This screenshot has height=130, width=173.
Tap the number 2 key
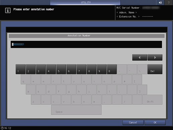[x=31, y=69]
